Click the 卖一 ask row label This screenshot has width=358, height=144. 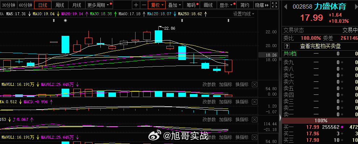point(288,114)
